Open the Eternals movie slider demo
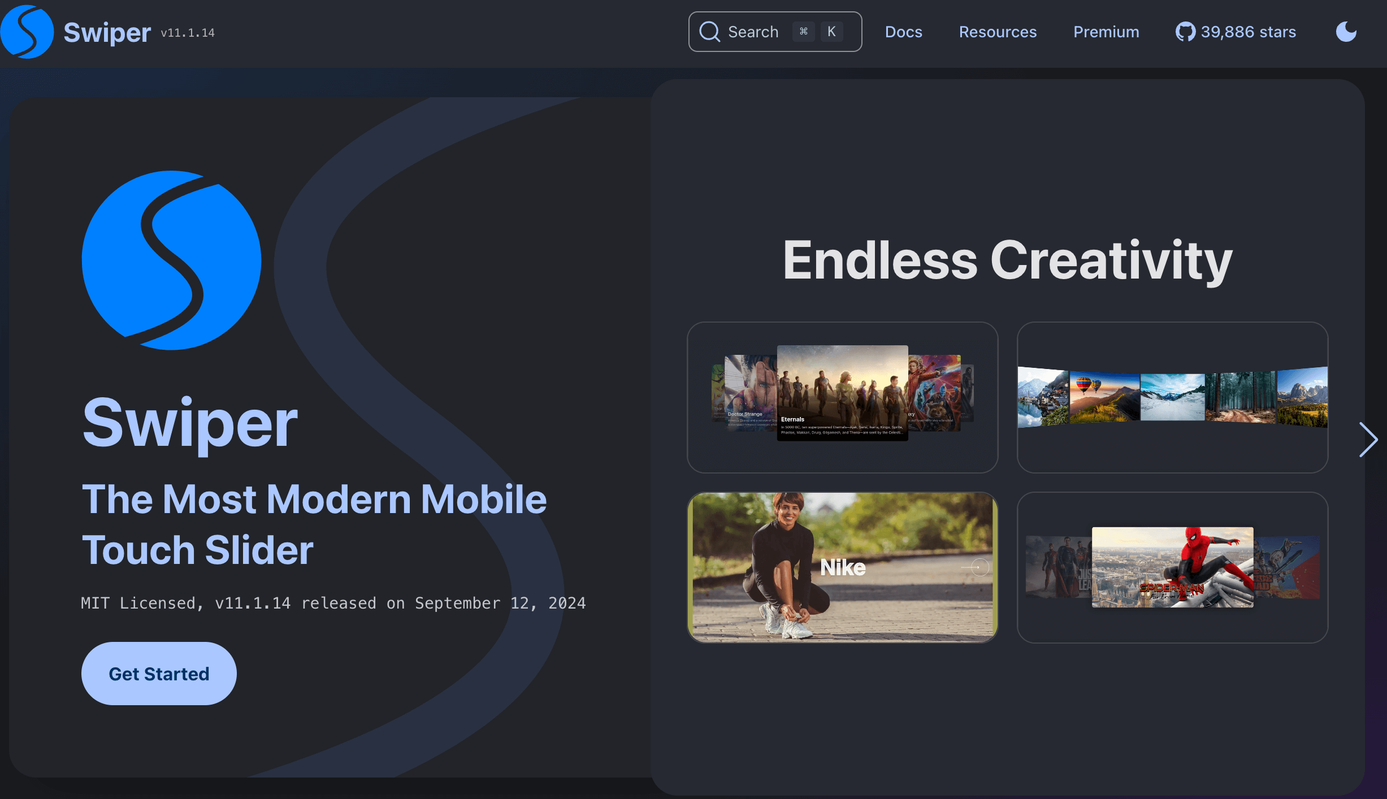Viewport: 1387px width, 799px height. coord(842,397)
